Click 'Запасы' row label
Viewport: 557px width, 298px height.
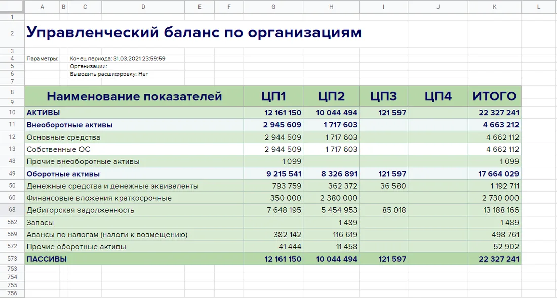pyautogui.click(x=40, y=223)
